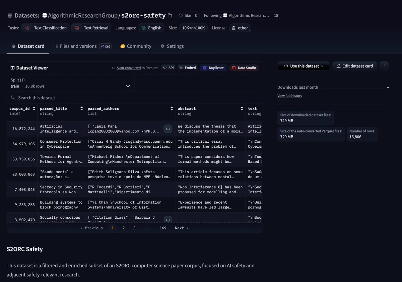Click the Consumer Protection in Cyberspace title
This screenshot has height=282, width=402.
pos(61,144)
